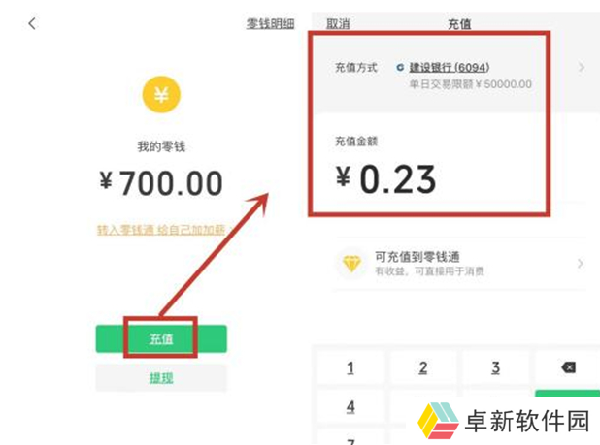Open the 可充值到零钱通 chevron arrow

tap(581, 263)
